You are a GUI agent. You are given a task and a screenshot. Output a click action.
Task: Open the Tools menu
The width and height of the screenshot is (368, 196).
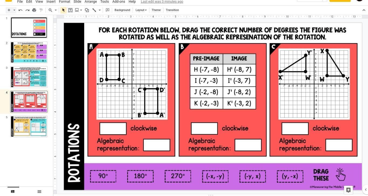coord(105,2)
